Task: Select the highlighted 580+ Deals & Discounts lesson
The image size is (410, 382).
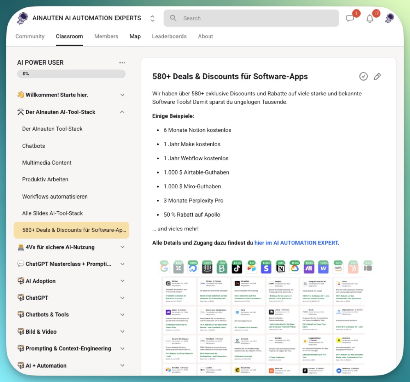Action: pos(71,230)
